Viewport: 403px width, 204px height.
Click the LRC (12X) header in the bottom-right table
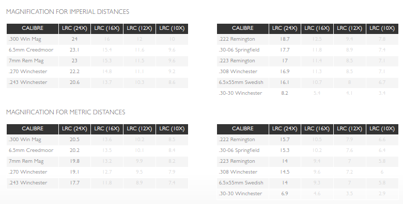[x=350, y=129]
